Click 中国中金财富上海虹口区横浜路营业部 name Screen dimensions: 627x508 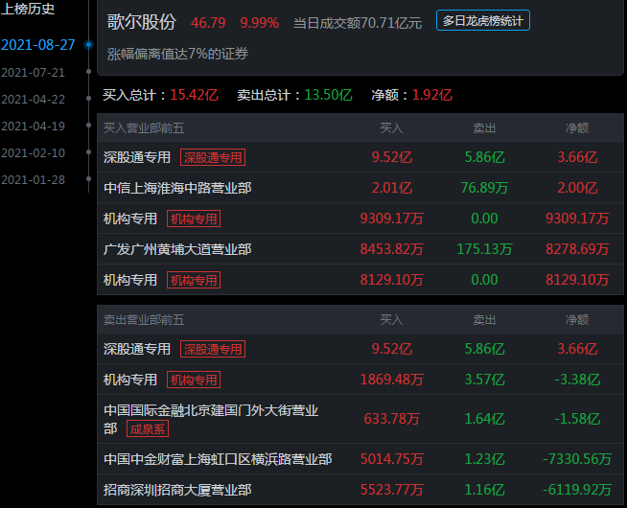pyautogui.click(x=218, y=459)
